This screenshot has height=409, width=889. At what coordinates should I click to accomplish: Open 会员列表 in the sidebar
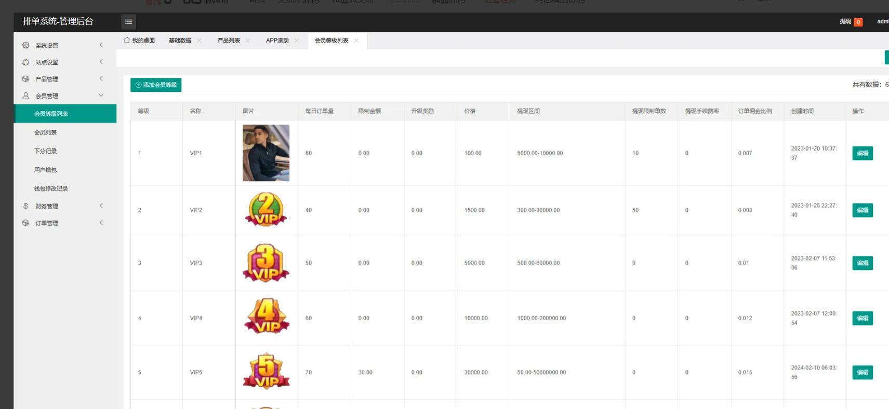pyautogui.click(x=46, y=132)
